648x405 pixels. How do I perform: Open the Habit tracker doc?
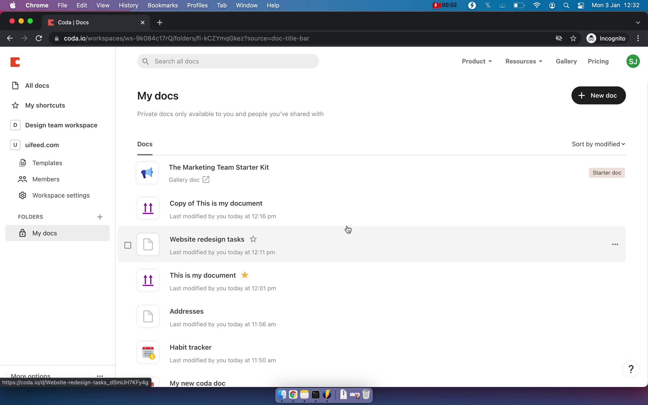coord(190,348)
